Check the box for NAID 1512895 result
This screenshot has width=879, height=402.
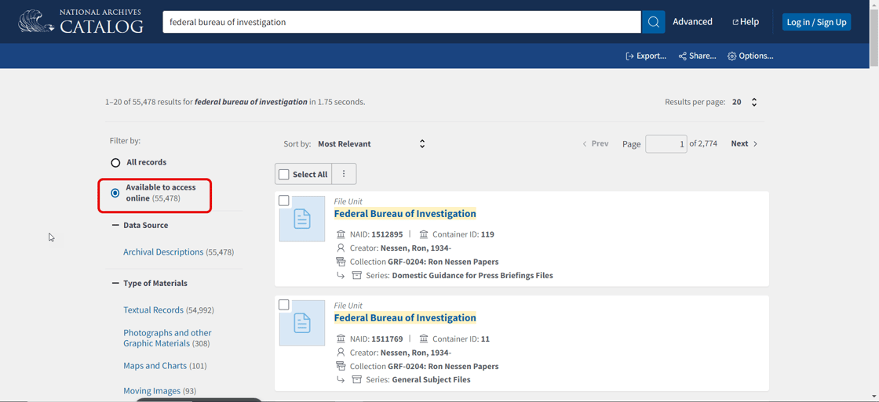284,201
